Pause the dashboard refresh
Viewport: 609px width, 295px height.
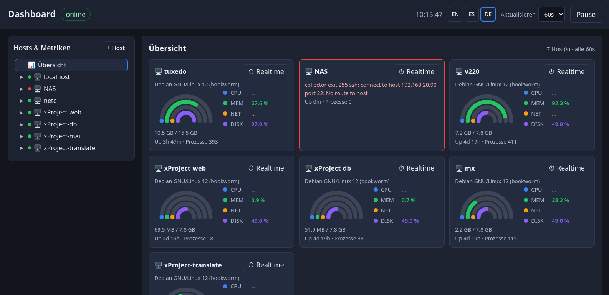[586, 14]
